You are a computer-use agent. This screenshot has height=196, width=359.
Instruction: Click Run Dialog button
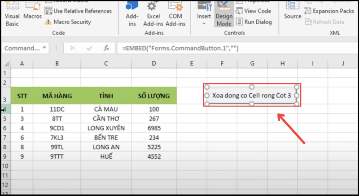(x=254, y=22)
